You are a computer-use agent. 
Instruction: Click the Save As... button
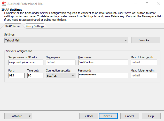click(146, 40)
